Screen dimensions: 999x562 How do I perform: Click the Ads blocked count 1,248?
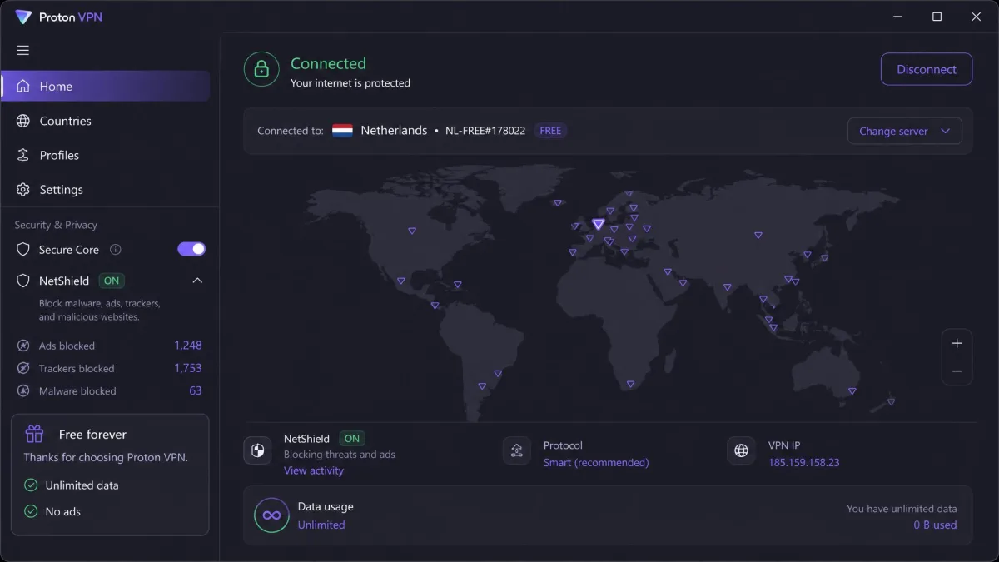click(x=188, y=346)
